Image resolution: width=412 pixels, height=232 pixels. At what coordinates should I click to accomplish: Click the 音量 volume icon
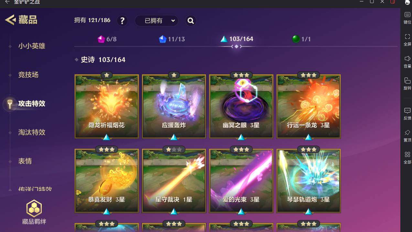(x=407, y=58)
